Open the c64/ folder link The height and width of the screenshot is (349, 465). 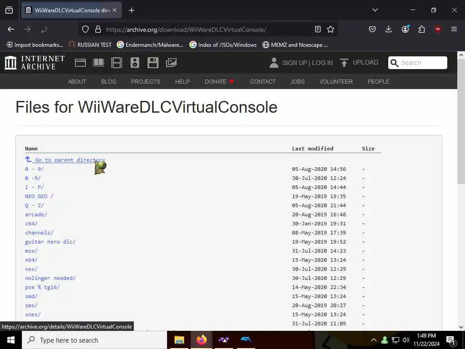(31, 224)
